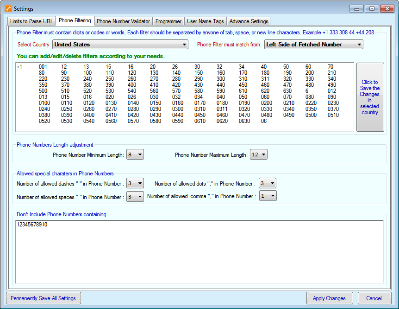Switch to Limits to Parse URL tab
The width and height of the screenshot is (399, 309).
tap(31, 21)
